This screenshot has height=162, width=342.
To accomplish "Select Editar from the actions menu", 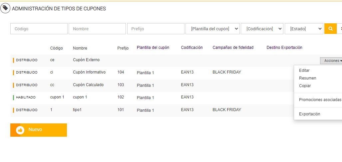I will 304,71.
